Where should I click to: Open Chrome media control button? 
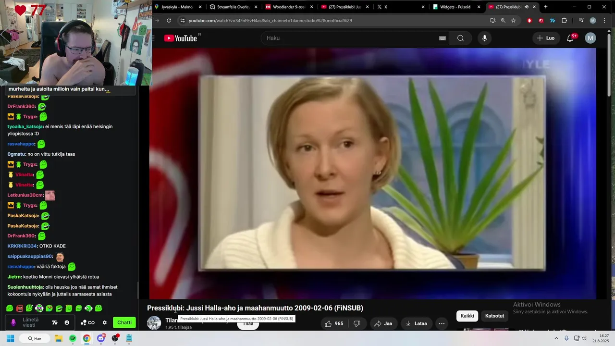[x=581, y=21]
